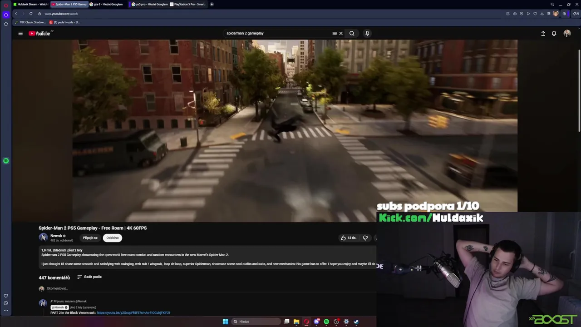The height and width of the screenshot is (327, 581).
Task: Dislike the Spider-Man 2 video
Action: point(365,238)
